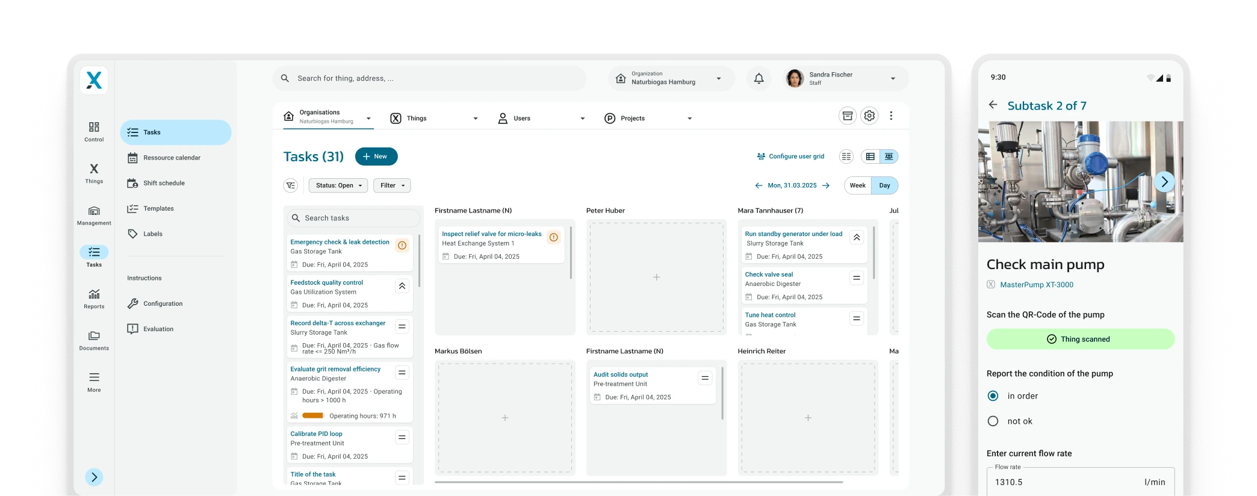1257x496 pixels.
Task: Click warning icon on Emergency check task
Action: point(402,246)
